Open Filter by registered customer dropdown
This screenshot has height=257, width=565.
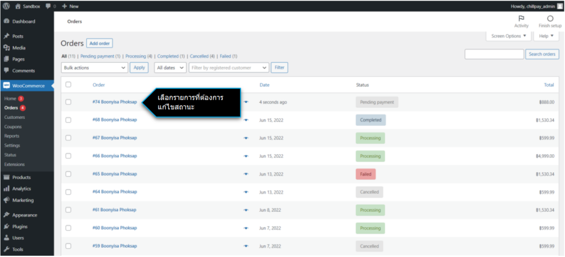(229, 68)
